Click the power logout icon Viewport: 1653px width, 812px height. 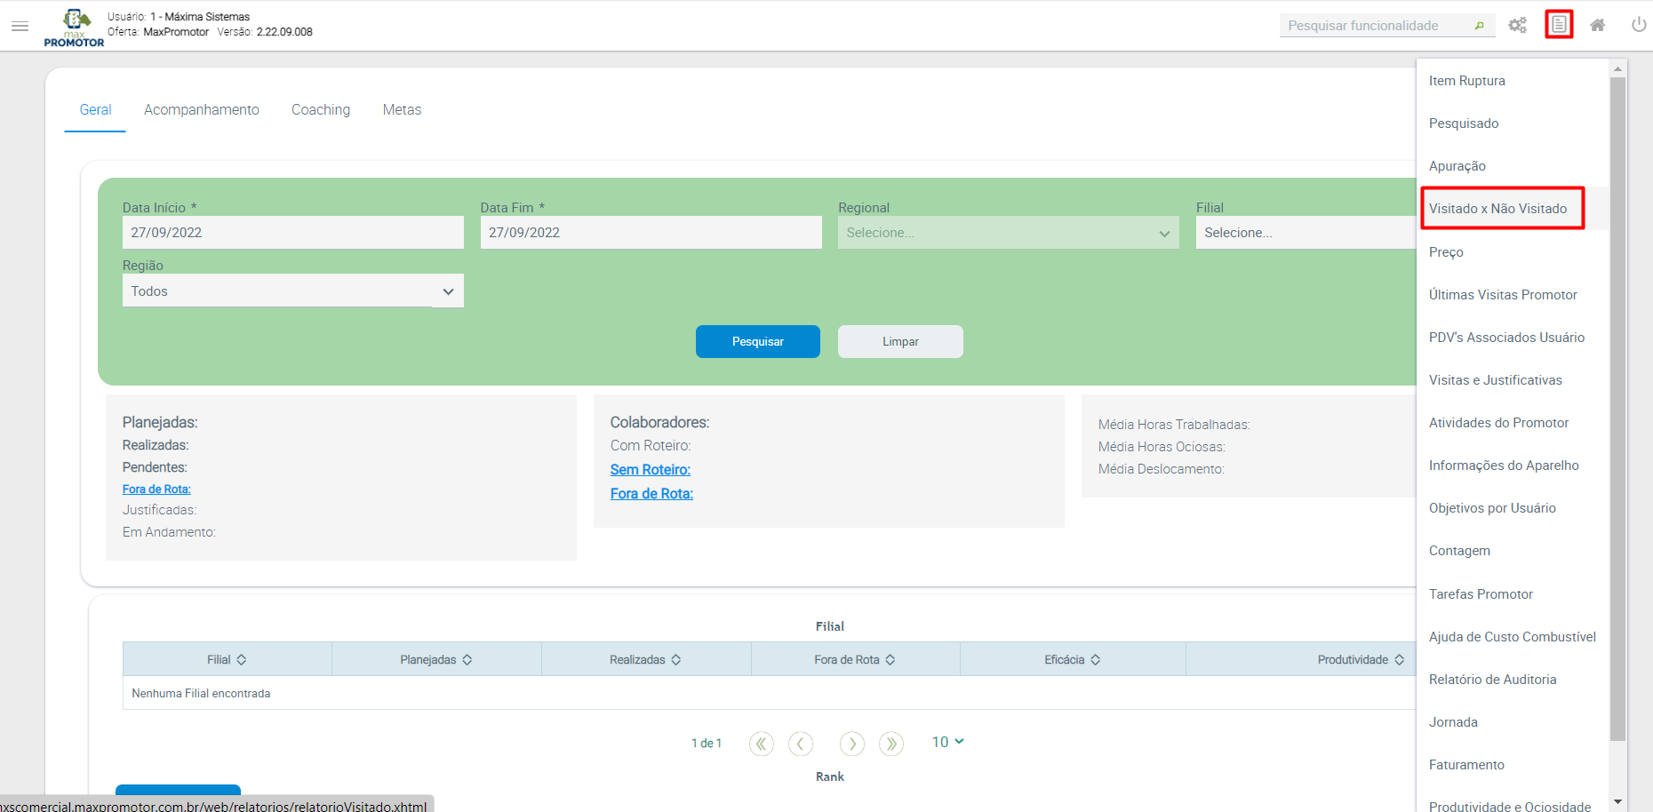coord(1639,25)
